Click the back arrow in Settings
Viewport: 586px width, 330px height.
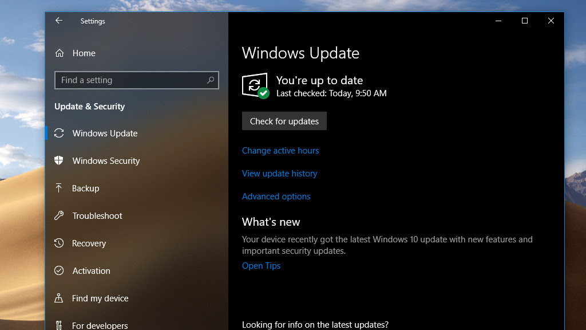(x=59, y=21)
